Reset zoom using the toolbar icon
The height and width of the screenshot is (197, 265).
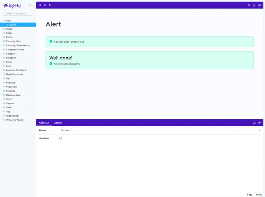click(50, 5)
